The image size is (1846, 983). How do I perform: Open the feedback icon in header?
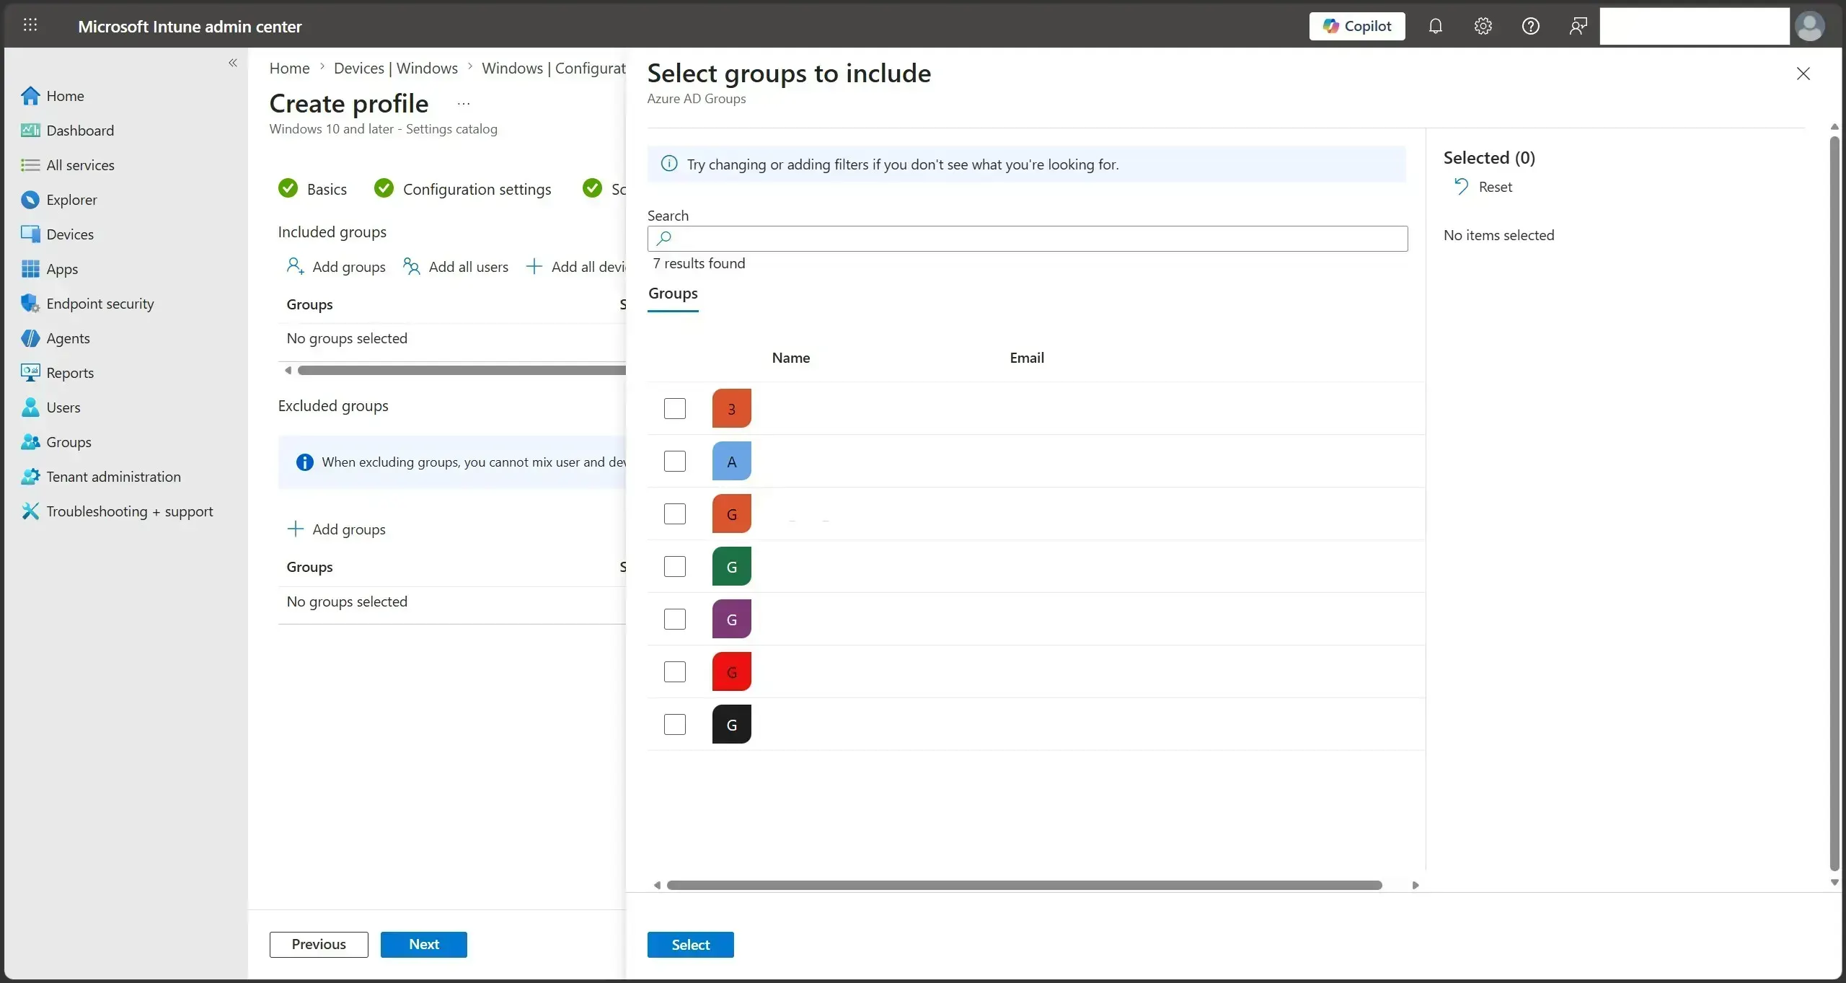tap(1578, 26)
